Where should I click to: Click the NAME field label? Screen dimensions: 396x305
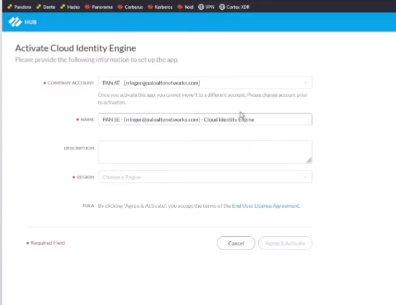point(87,119)
